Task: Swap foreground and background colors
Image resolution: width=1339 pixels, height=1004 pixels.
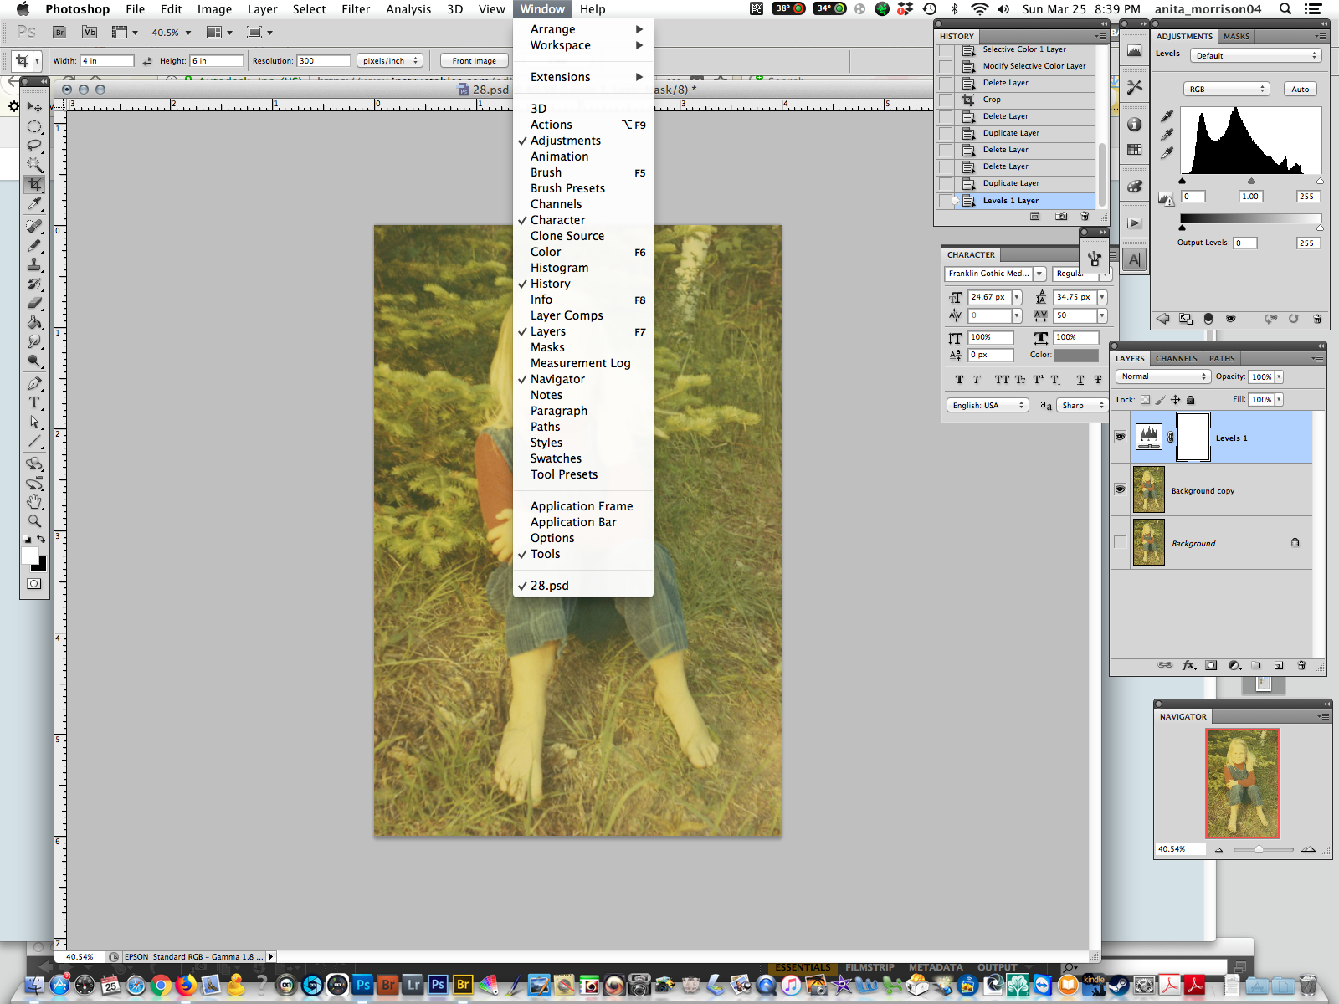Action: point(41,539)
